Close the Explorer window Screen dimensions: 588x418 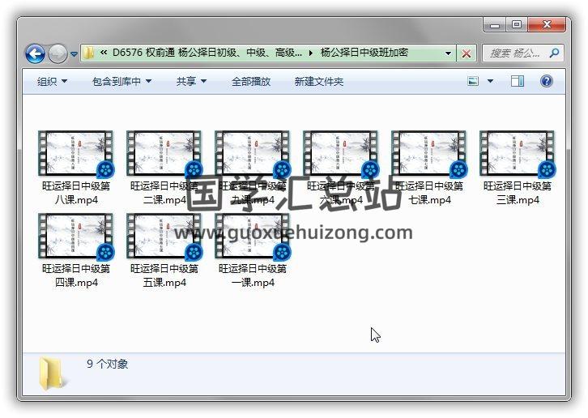(x=547, y=25)
